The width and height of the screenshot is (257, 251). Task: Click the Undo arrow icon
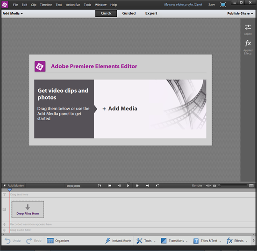pyautogui.click(x=7, y=241)
